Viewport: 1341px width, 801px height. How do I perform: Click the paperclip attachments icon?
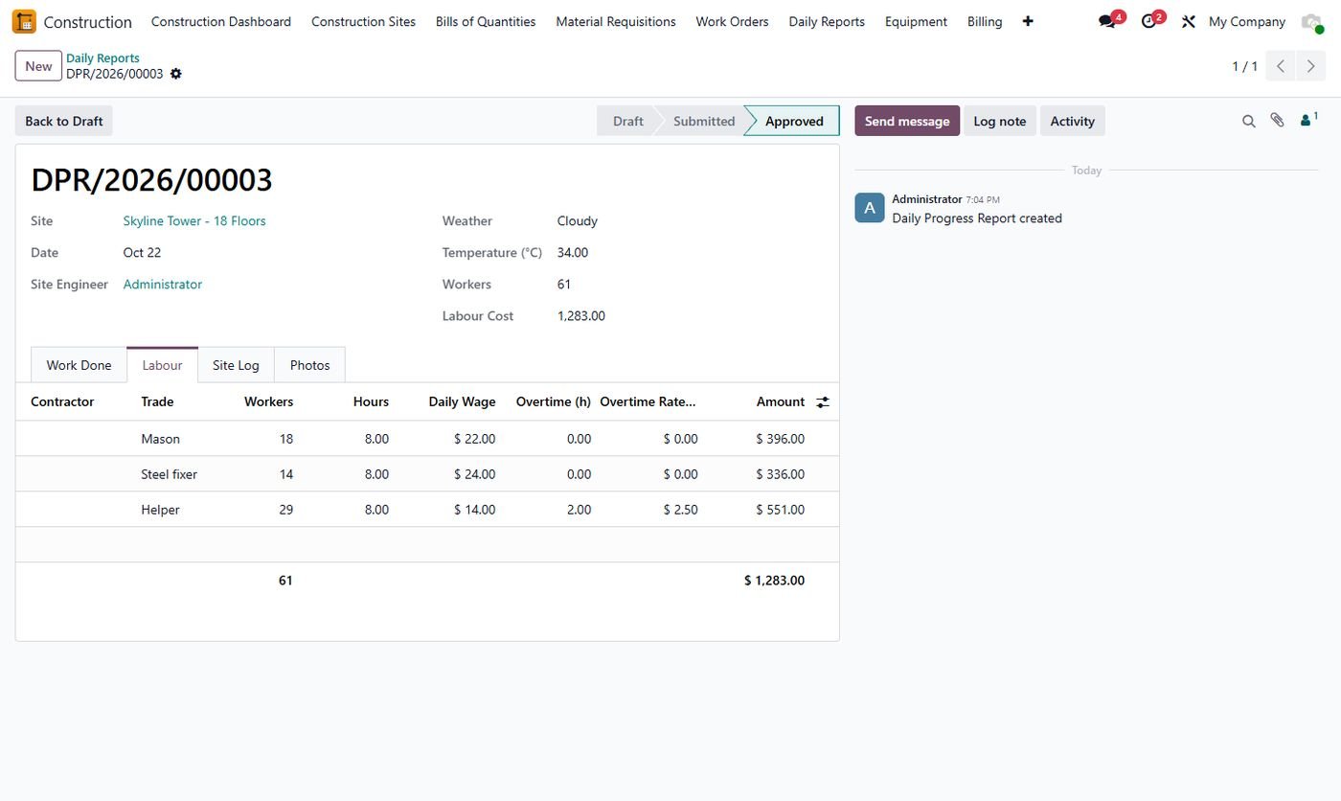pos(1277,120)
